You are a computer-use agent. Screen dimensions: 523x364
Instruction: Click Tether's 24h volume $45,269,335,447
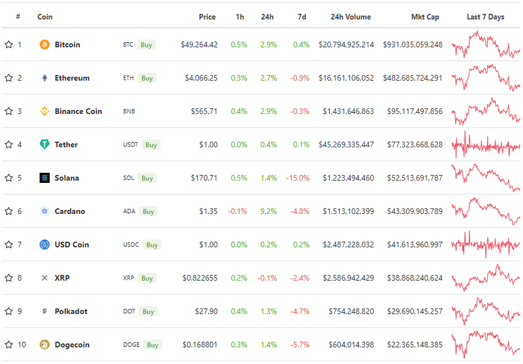(x=346, y=144)
